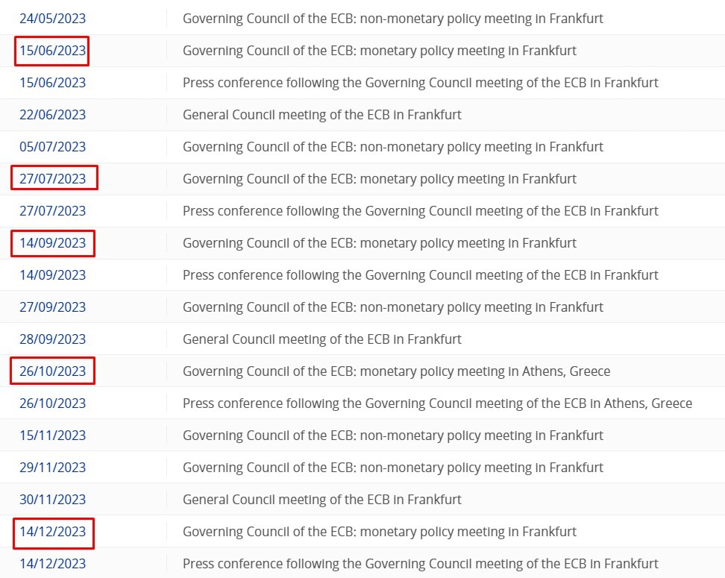Click the 26/10/2023 date for Athens monetary policy meeting
This screenshot has height=578, width=725.
[52, 371]
